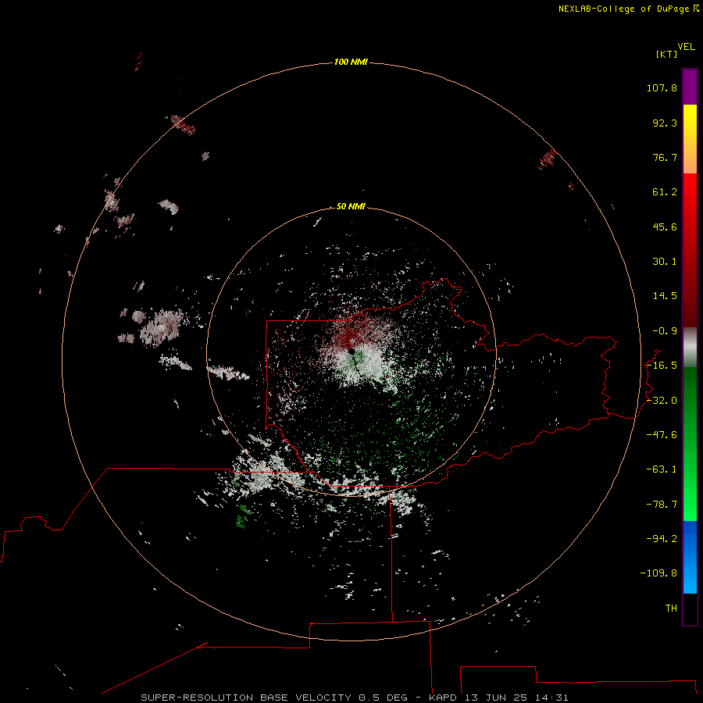Viewport: 703px width, 703px height.
Task: Click the TH label on color scale
Action: 671,608
